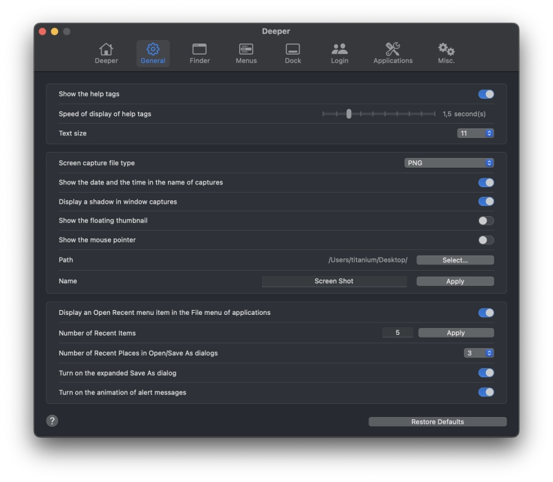Viewport: 553px width, 482px height.
Task: Click the yellow minimize window button
Action: (x=55, y=32)
